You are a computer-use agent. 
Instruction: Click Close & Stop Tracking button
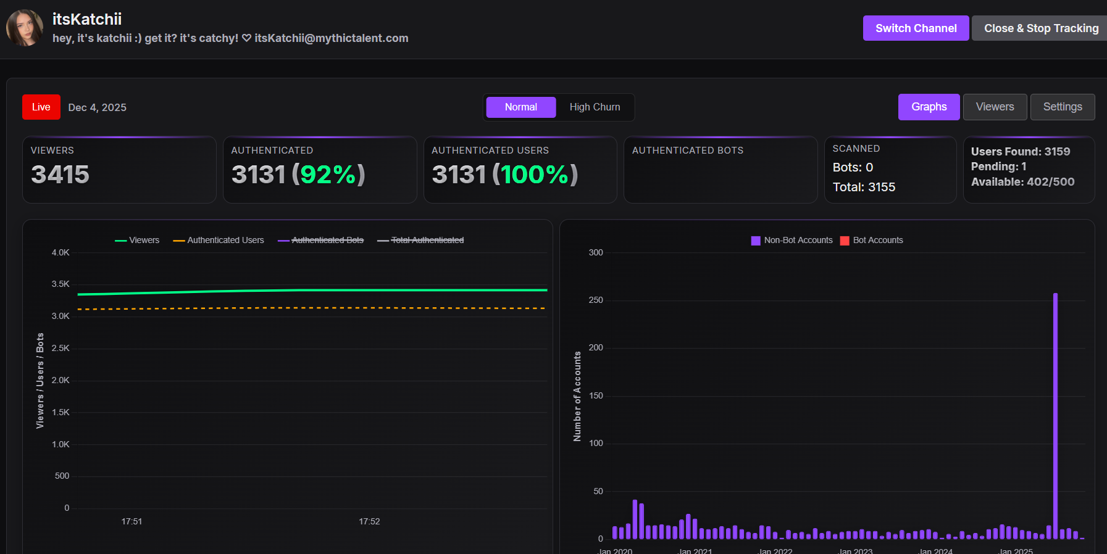click(x=1040, y=28)
